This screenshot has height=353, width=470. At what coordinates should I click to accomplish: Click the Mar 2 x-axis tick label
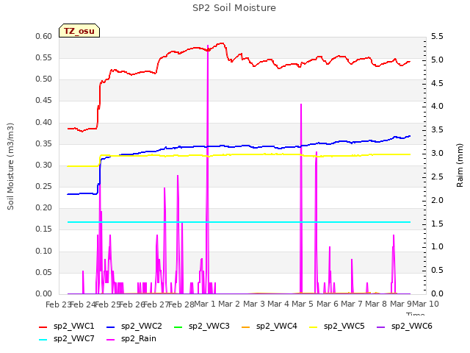(x=229, y=304)
